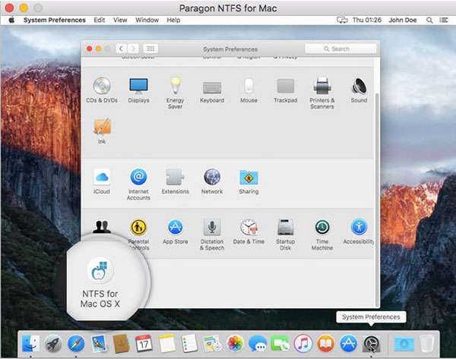
Task: Open App Store in the Dock
Action: point(348,343)
